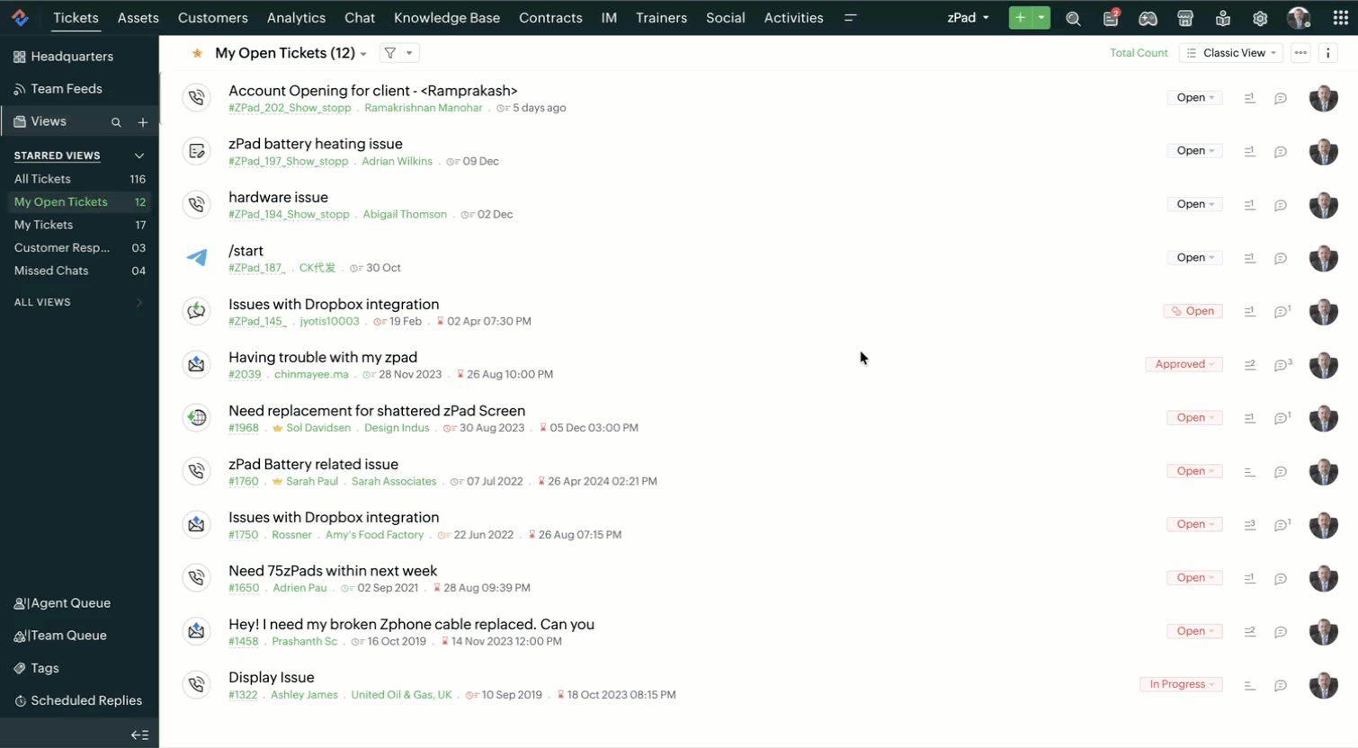Switch to Customers tab
The image size is (1358, 748).
tap(212, 17)
